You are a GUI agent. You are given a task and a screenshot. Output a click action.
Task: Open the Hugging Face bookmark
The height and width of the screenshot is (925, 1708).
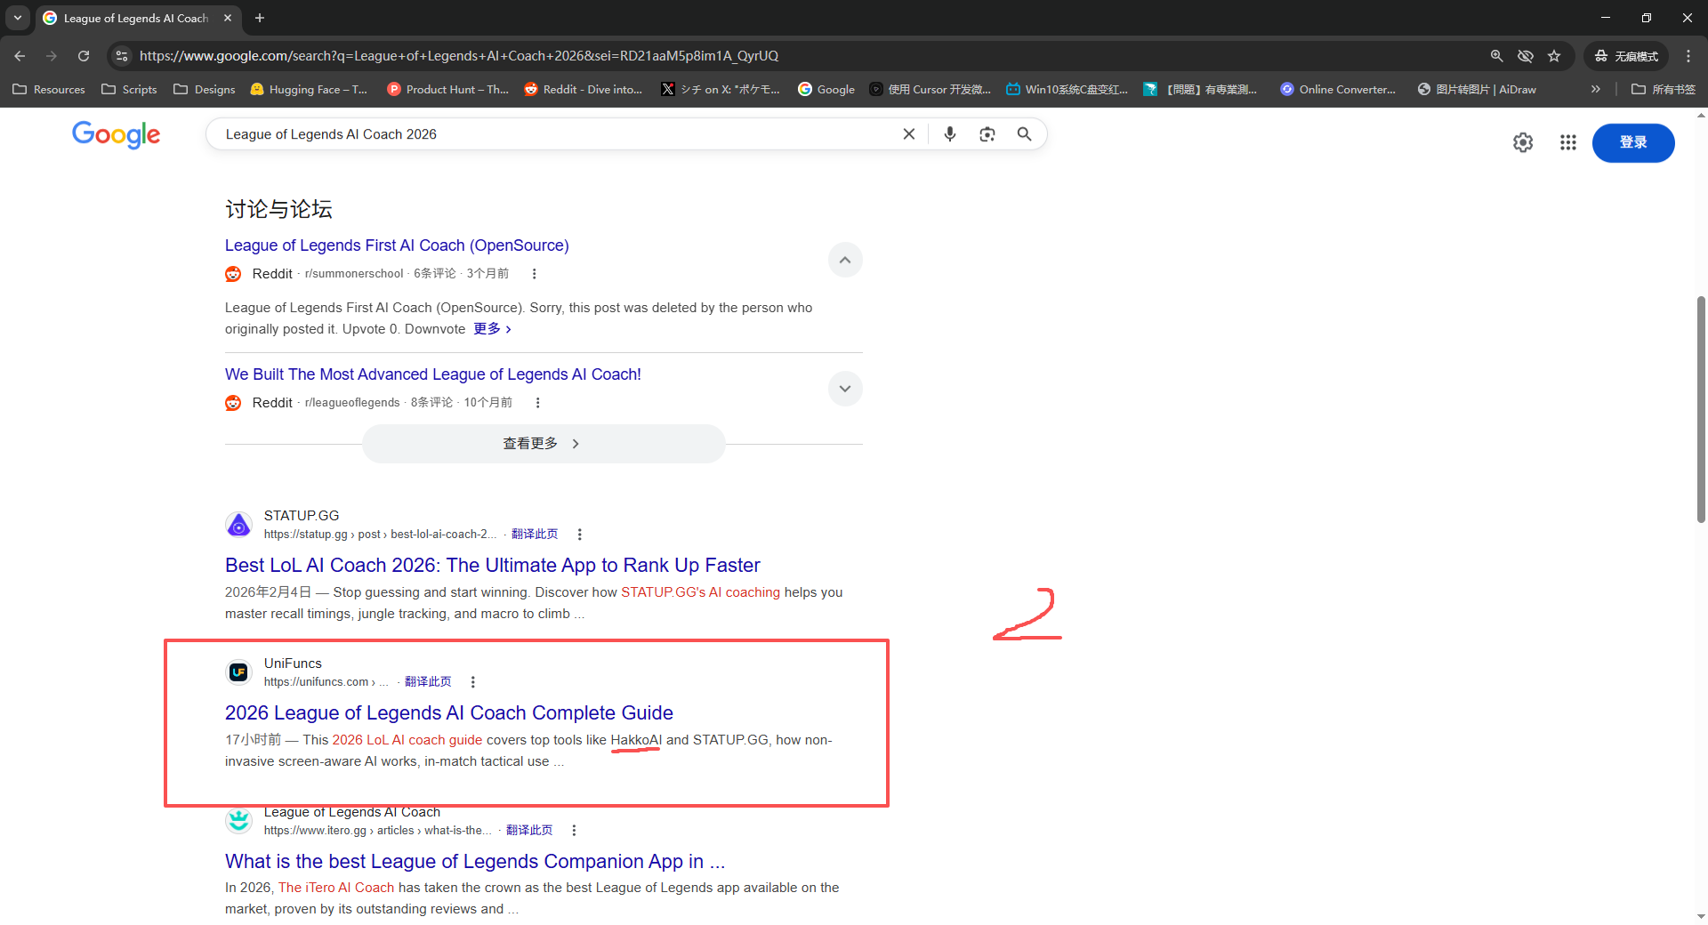pos(309,89)
